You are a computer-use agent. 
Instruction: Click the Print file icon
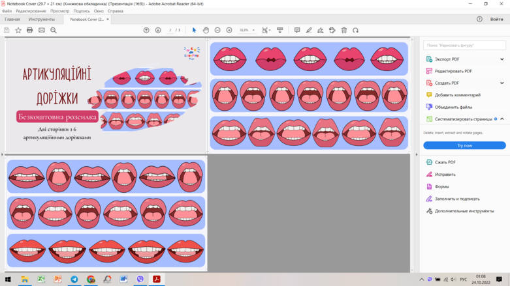(29, 30)
